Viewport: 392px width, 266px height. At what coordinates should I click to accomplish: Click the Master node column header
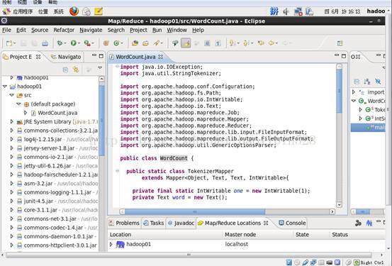(257, 235)
